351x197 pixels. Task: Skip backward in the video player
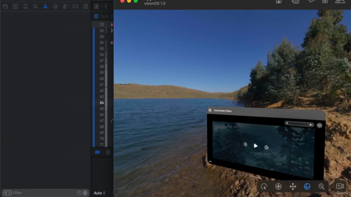coord(245,144)
